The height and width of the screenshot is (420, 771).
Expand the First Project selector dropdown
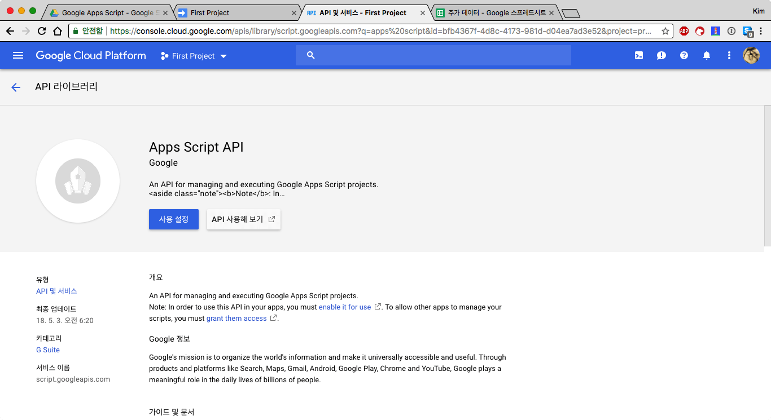pos(194,56)
